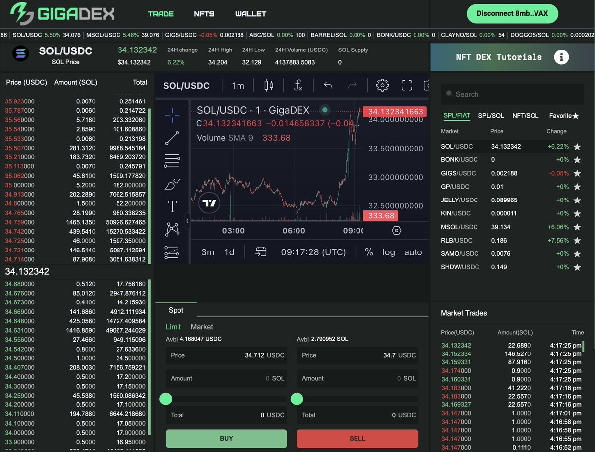Open the SPL/SOL market tab
The height and width of the screenshot is (452, 595).
(491, 115)
